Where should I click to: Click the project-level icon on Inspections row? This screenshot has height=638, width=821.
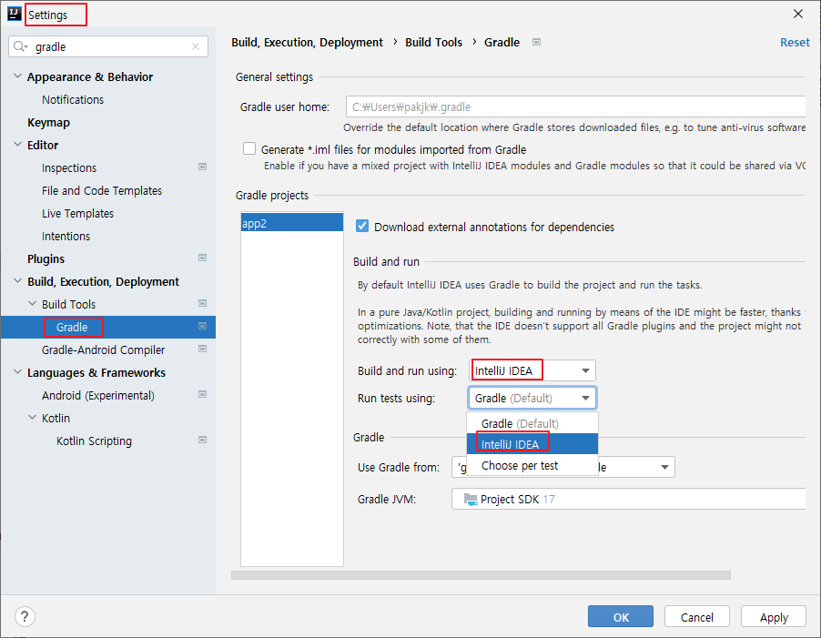[202, 167]
